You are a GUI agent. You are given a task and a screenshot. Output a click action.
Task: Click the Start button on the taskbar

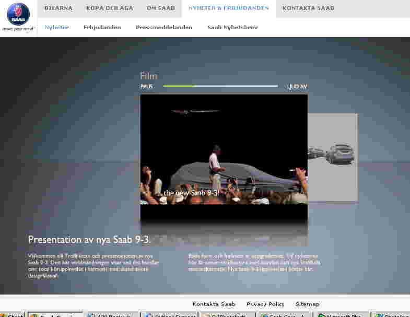tap(12, 315)
